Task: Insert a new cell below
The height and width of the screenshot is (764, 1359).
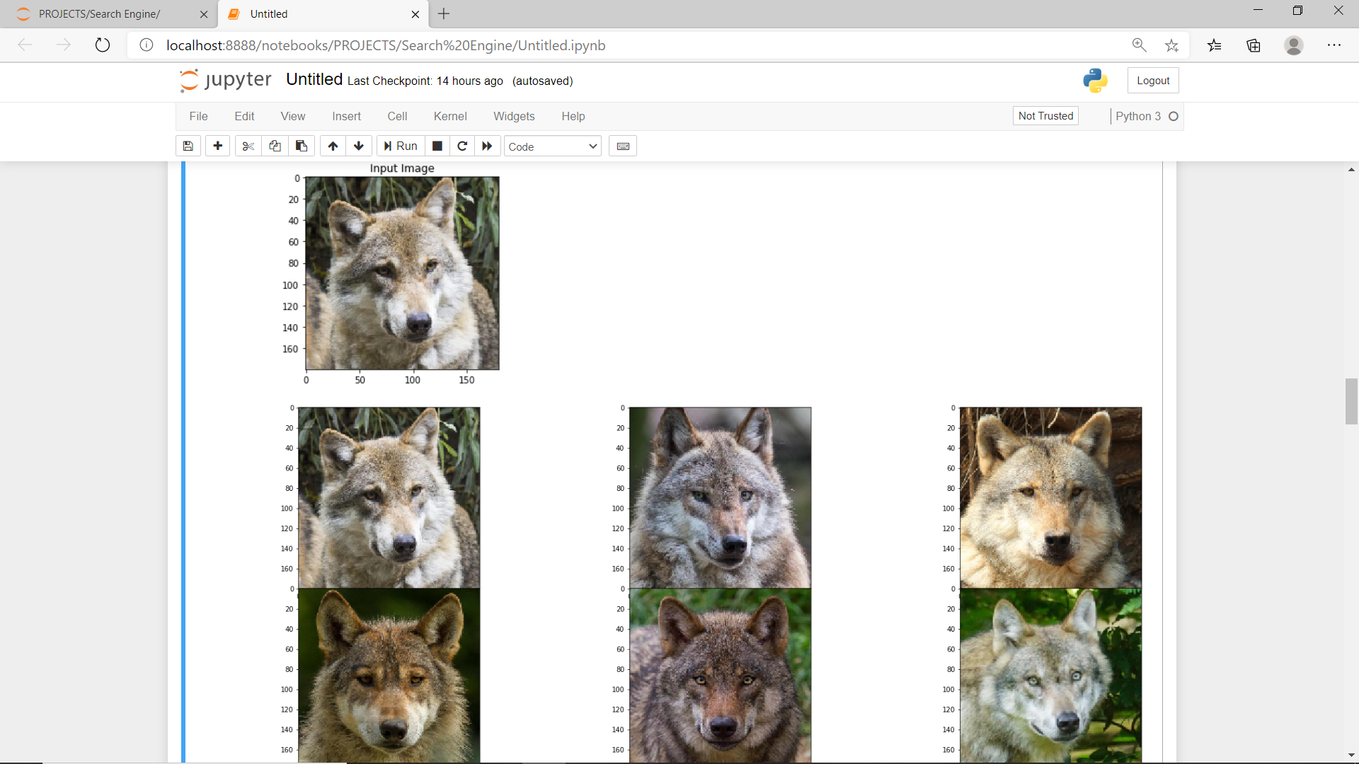Action: point(217,146)
